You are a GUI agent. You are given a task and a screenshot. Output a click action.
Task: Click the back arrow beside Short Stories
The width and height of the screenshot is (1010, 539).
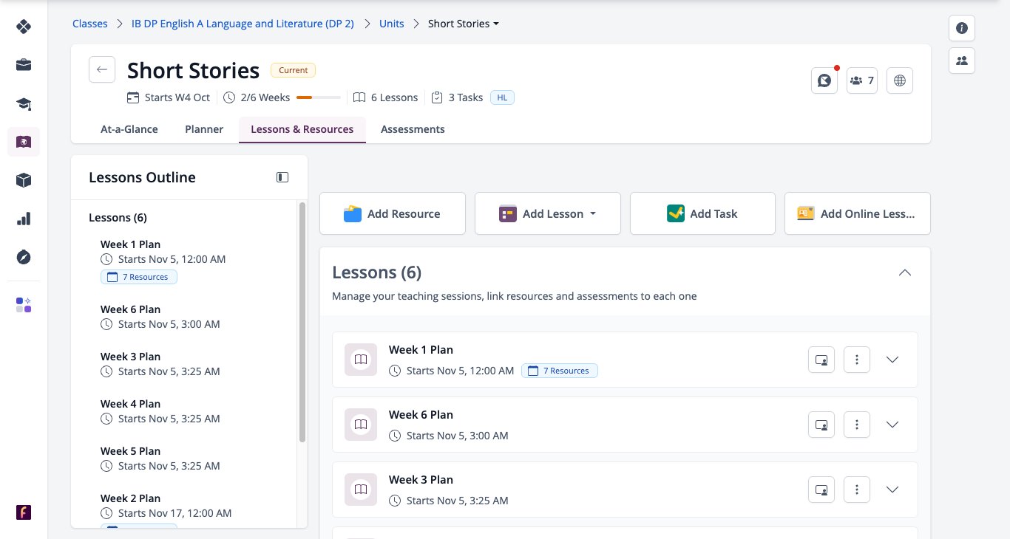click(102, 69)
